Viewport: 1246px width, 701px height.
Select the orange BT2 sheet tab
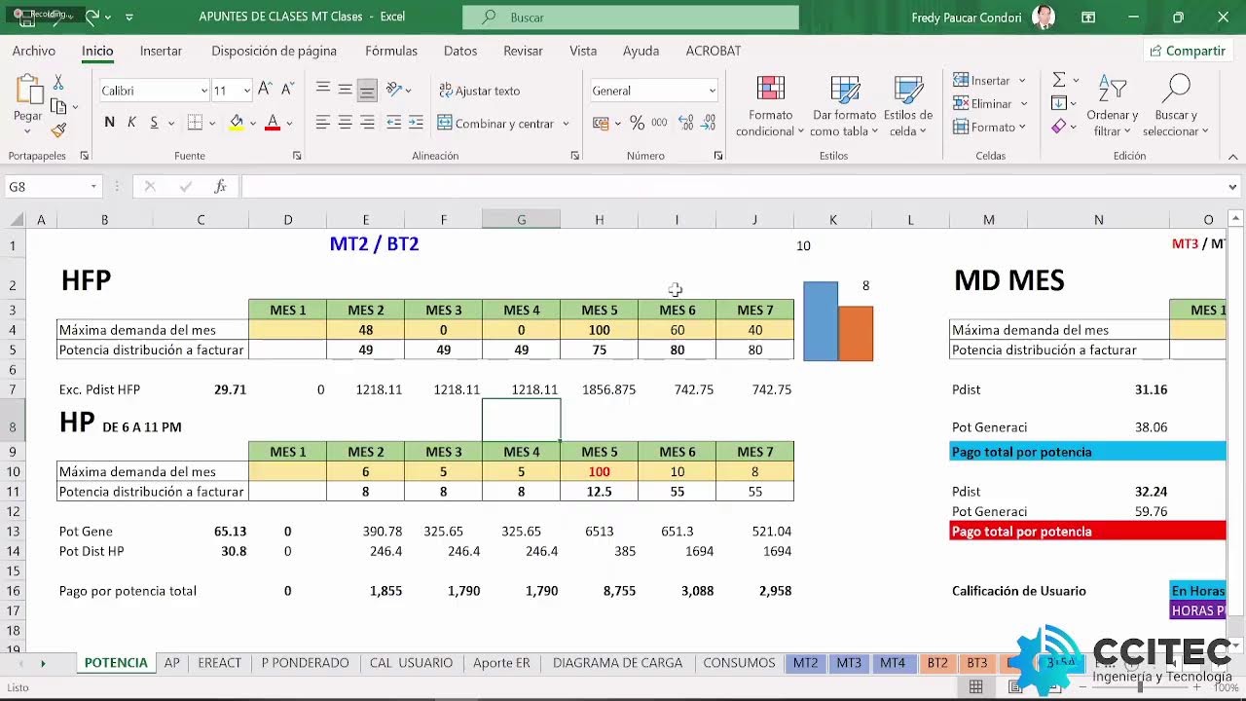(x=936, y=663)
